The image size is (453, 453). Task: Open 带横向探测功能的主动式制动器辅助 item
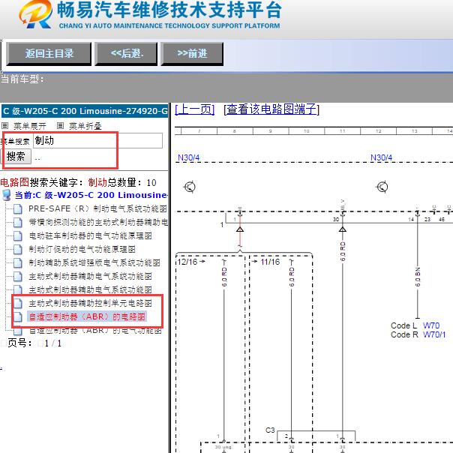pos(98,222)
